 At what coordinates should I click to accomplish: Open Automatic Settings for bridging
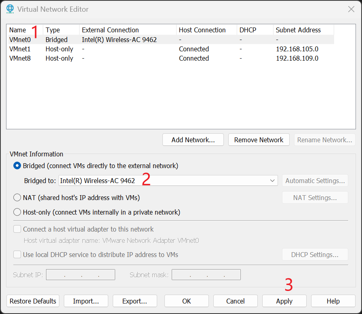(x=315, y=181)
